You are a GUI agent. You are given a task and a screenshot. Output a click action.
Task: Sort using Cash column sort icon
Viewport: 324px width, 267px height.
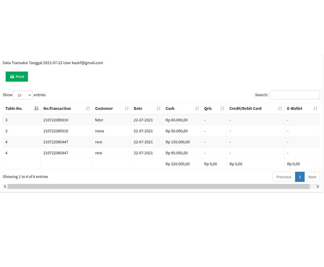coord(197,109)
